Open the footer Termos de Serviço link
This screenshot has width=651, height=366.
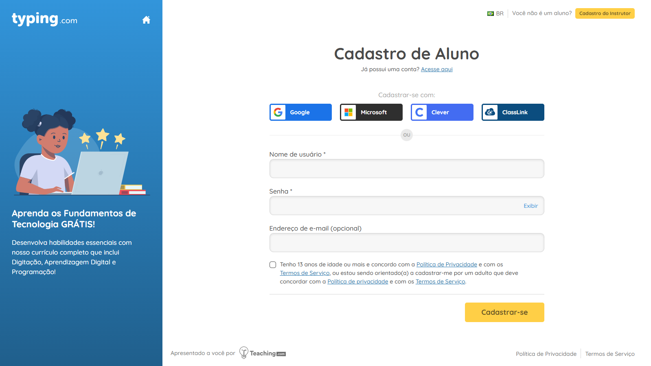click(x=610, y=354)
